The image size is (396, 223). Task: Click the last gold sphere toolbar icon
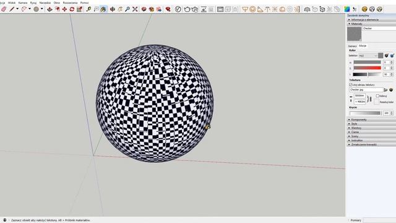[379, 9]
